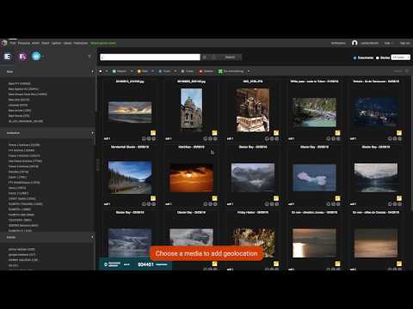Open the type dropdown next to Stories
The width and height of the screenshot is (413, 309).
point(401,58)
